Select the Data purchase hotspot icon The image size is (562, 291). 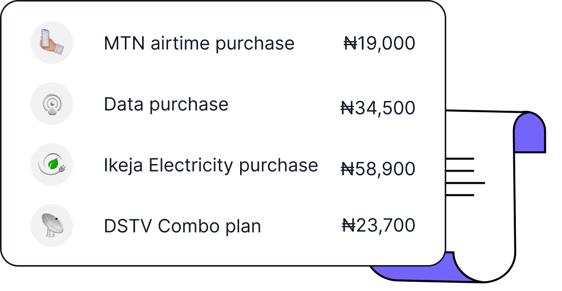pos(52,104)
